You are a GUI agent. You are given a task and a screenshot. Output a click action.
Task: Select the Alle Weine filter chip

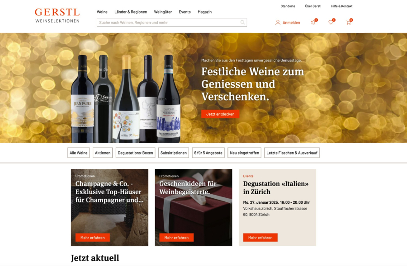(78, 153)
